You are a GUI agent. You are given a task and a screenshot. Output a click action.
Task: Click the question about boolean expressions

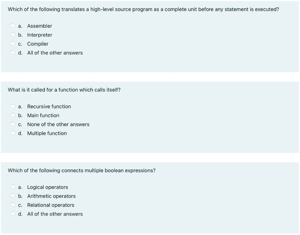tap(82, 170)
